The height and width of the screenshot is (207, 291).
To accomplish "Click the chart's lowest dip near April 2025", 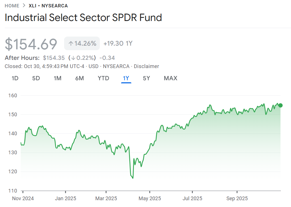I will [x=132, y=178].
